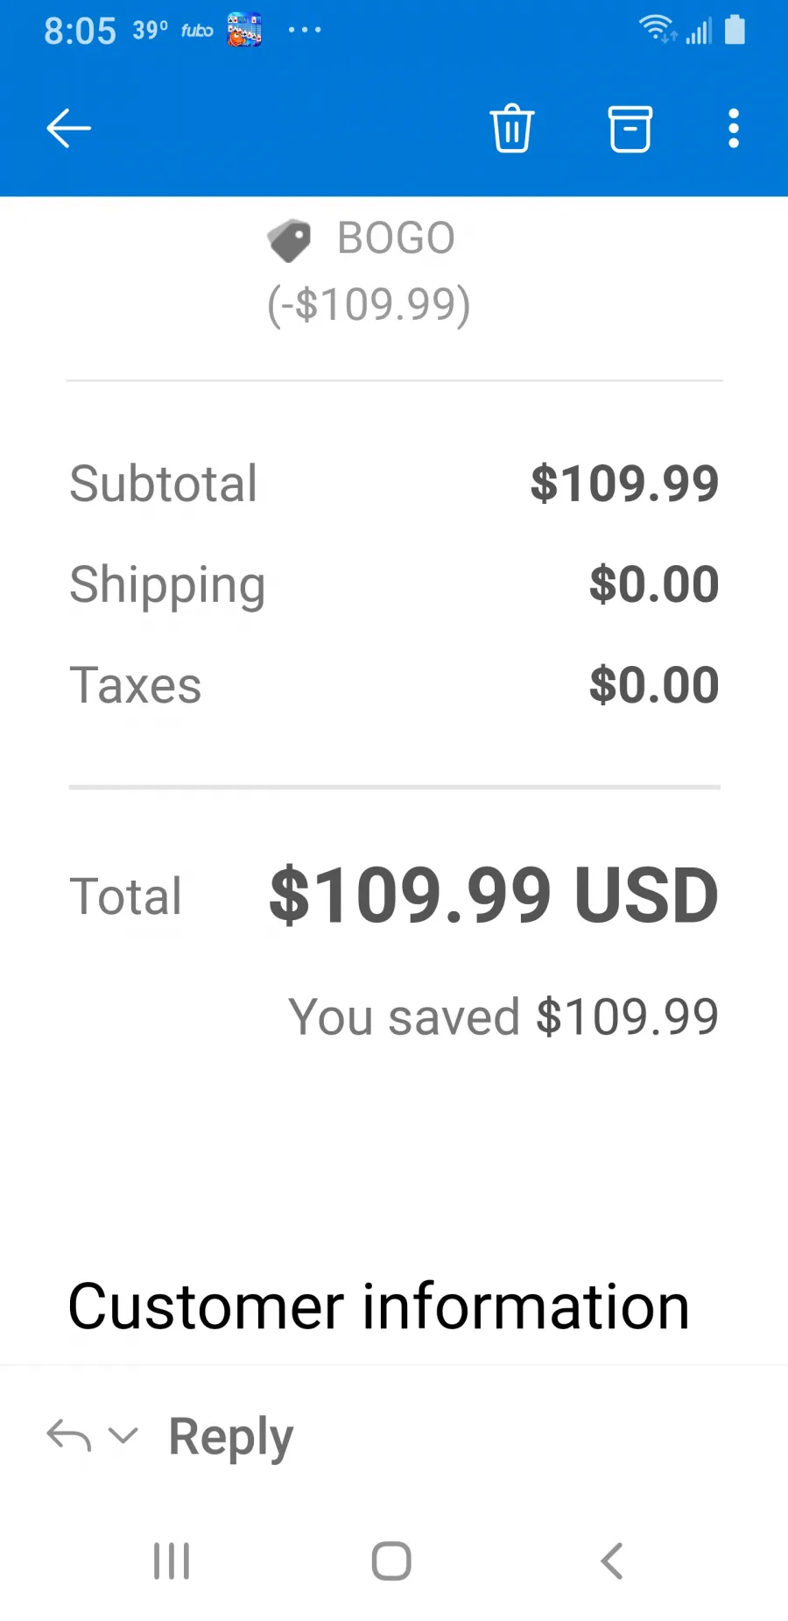Tap the Reply button
The height and width of the screenshot is (1621, 788).
point(230,1437)
